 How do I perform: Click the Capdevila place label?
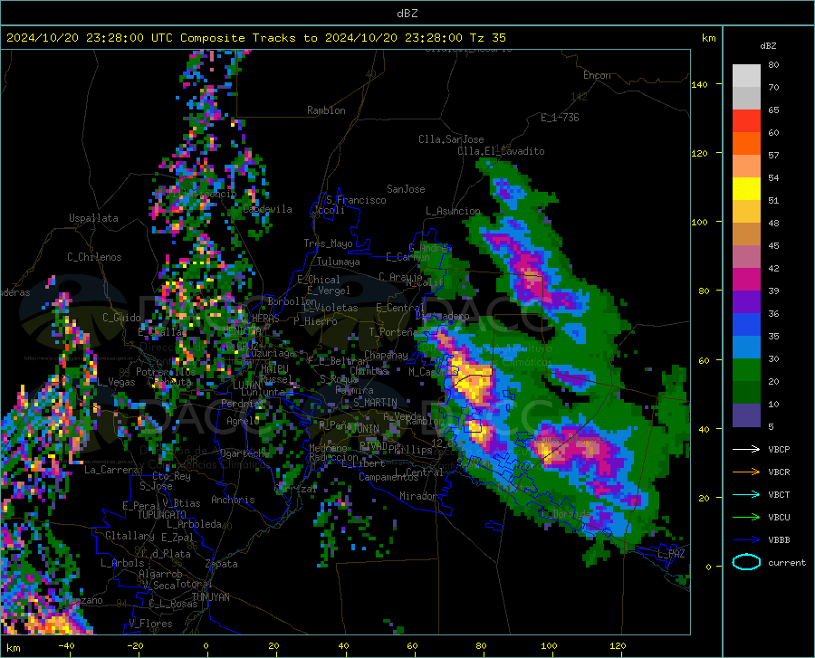(267, 209)
